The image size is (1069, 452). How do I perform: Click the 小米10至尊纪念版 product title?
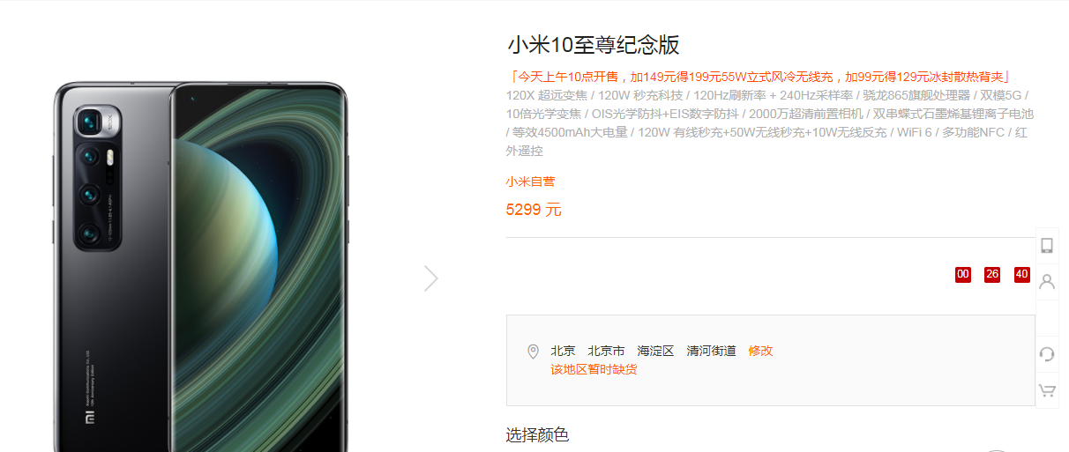tap(593, 45)
